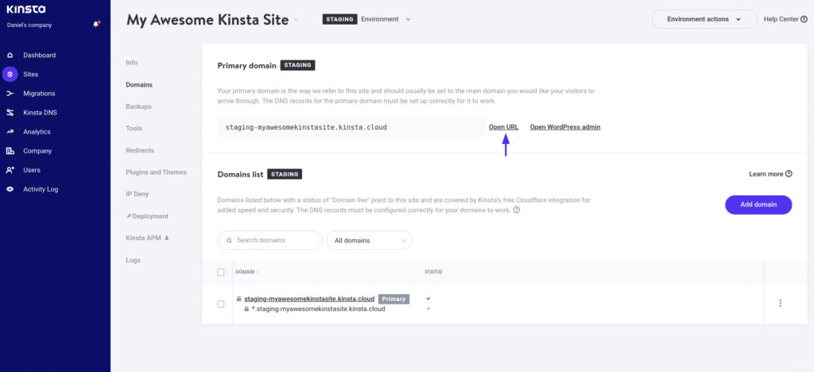814x372 pixels.
Task: Focus the Search domains field
Action: pos(270,240)
